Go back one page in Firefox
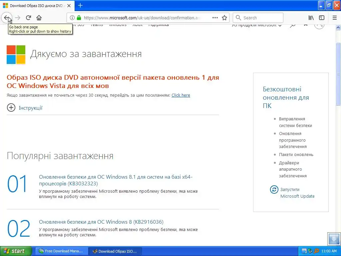Screen dimensions: 341x256 tap(7, 18)
